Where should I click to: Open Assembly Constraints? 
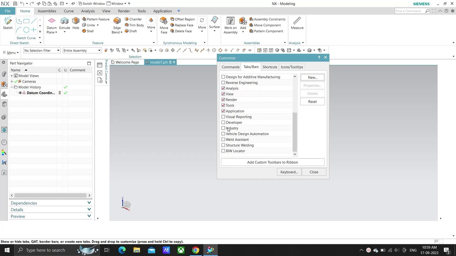(x=267, y=19)
